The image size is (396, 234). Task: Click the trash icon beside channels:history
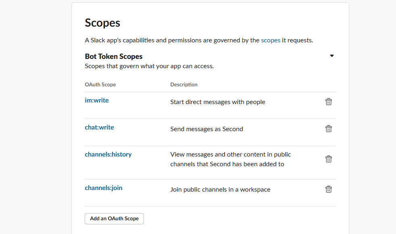pos(329,159)
